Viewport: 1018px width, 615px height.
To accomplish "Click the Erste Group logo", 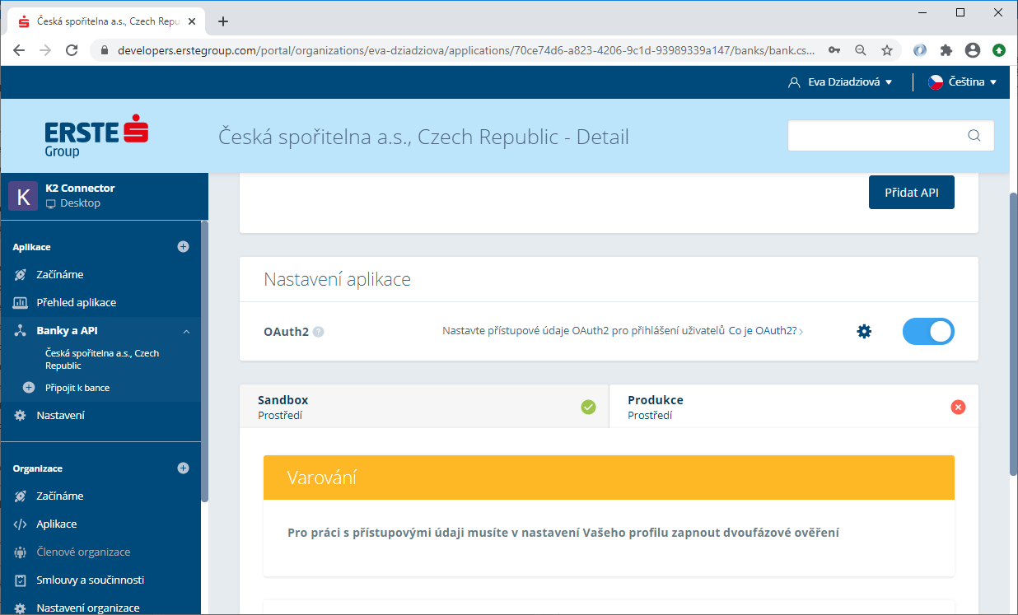I will point(96,137).
